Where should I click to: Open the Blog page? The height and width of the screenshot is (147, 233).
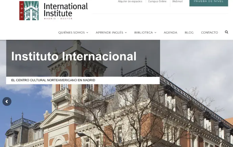pos(189,32)
